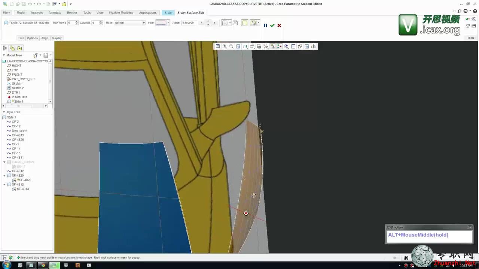Open the Tools group at ribbon right
479x269 pixels.
coord(471,38)
